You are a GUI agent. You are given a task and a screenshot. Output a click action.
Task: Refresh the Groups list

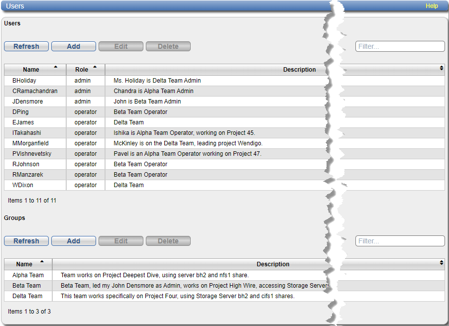coord(26,241)
